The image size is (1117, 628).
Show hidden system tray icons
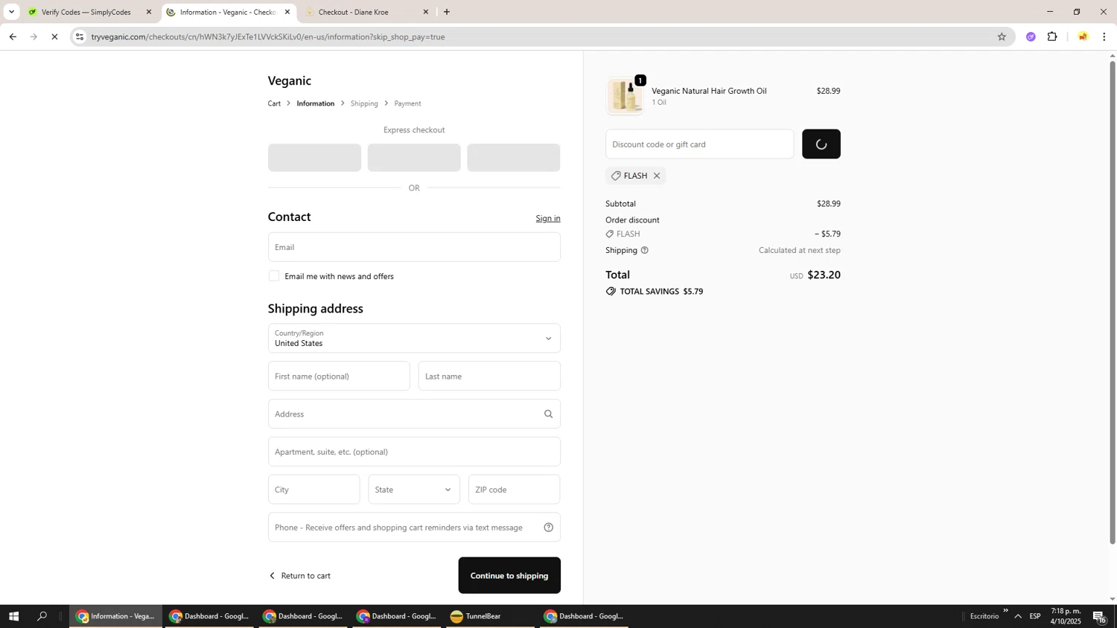(1018, 616)
